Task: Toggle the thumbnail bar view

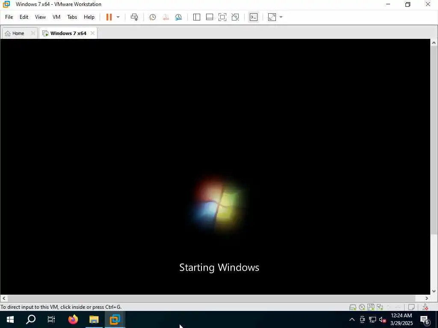Action: (210, 17)
